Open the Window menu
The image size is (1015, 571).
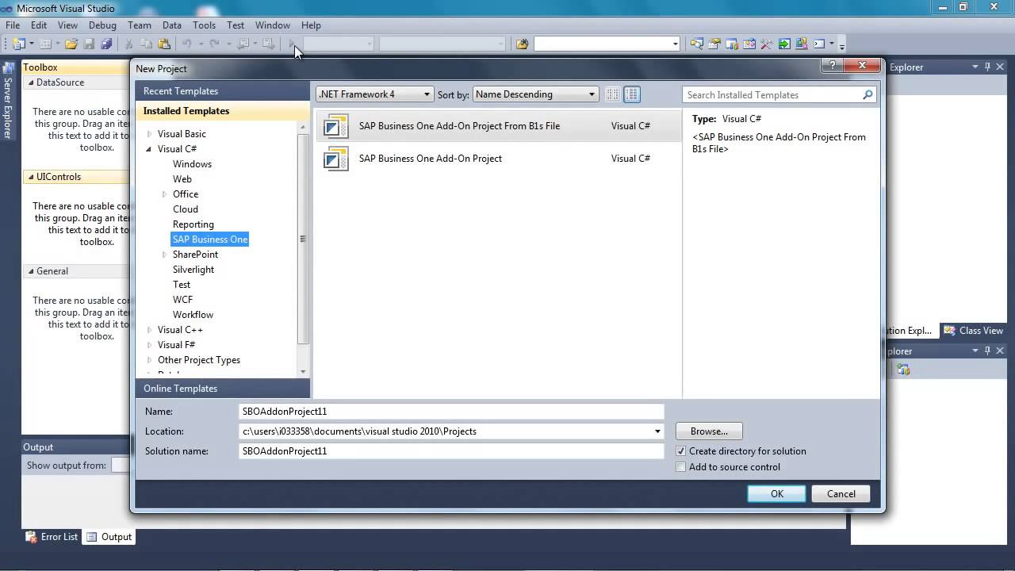click(x=272, y=25)
